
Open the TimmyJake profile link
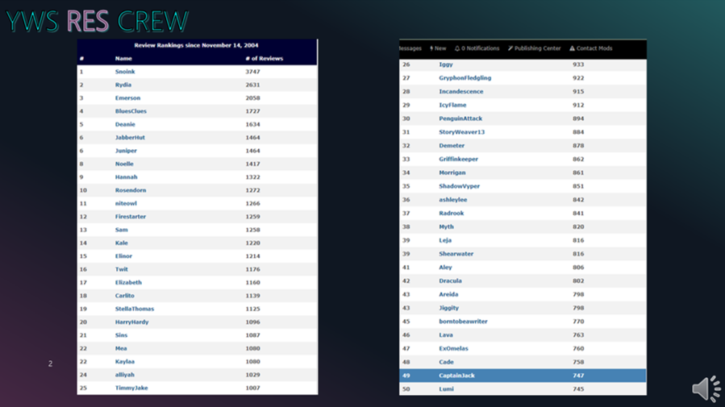(131, 388)
